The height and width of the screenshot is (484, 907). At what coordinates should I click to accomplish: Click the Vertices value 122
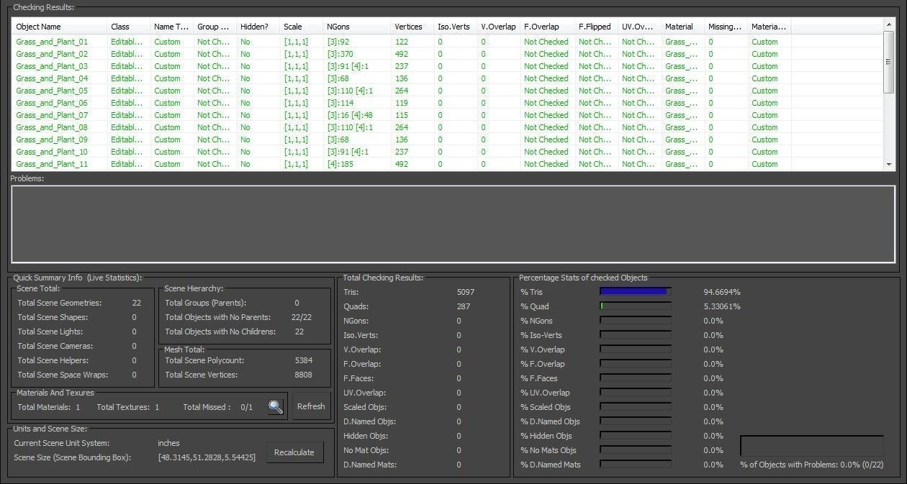click(402, 42)
